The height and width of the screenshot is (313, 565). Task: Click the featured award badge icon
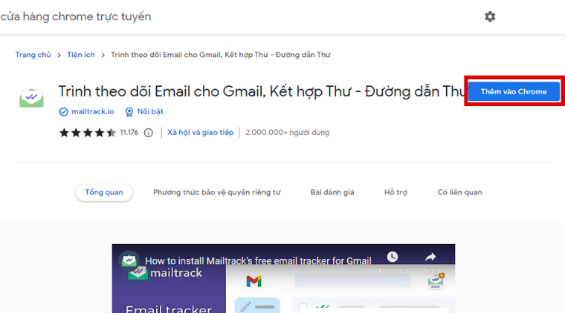click(x=129, y=112)
